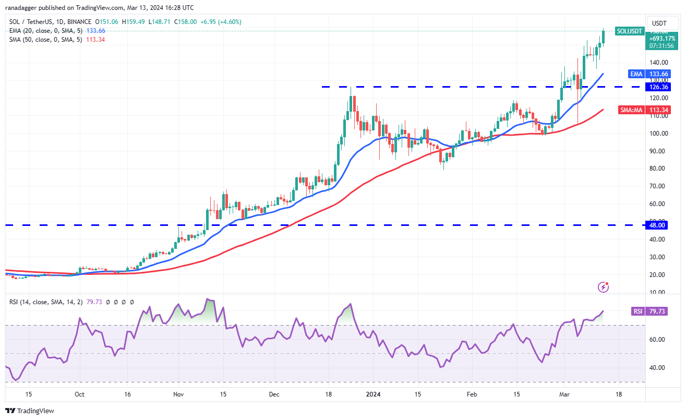
Task: Click the TradingView logo in the footer
Action: (x=30, y=411)
